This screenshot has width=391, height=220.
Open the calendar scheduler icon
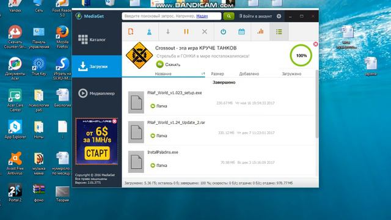pyautogui.click(x=241, y=32)
